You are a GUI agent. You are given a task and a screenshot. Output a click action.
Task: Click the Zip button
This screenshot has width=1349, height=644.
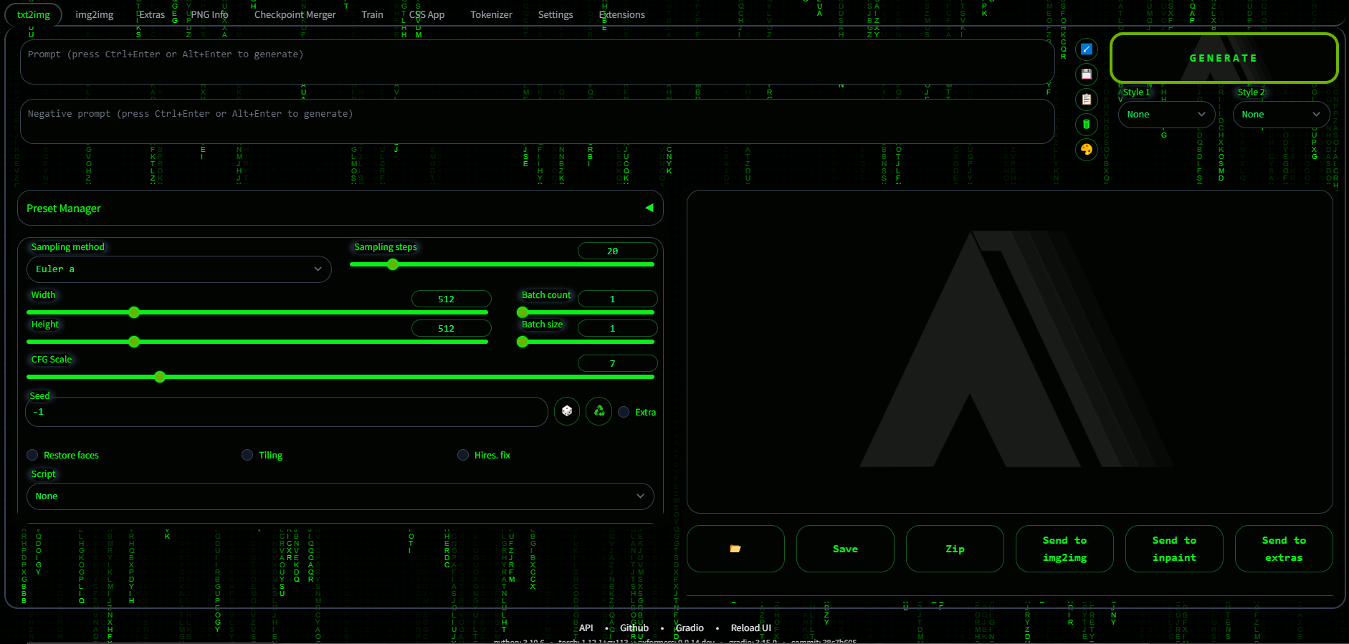[955, 549]
